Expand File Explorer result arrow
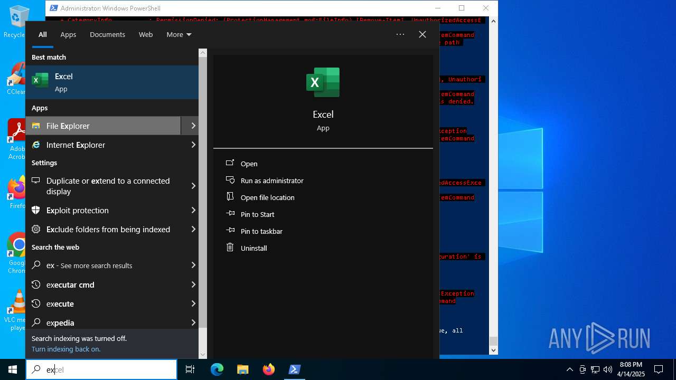The image size is (676, 380). tap(193, 126)
